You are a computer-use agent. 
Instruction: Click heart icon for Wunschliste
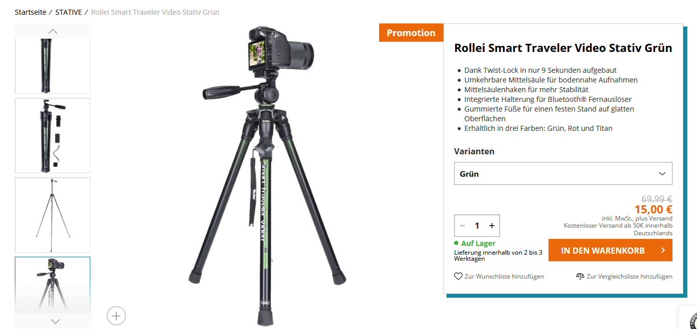[x=458, y=276]
